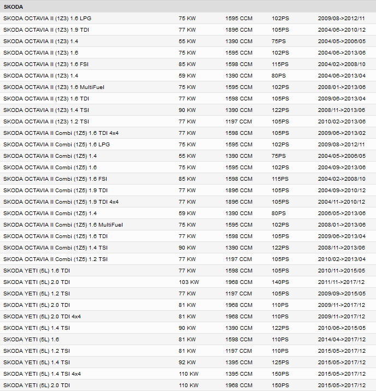
Task: Click 1598 CCM in YETI (5L) 1.6 TDI row
Action: (x=239, y=271)
